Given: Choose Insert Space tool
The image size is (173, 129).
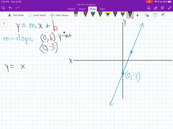Looking at the screenshot, I should (x=59, y=15).
